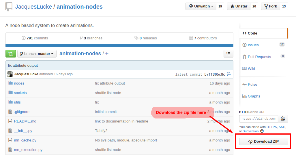The height and width of the screenshot is (155, 296).
Task: View the 791 commits
Action: coord(35,38)
